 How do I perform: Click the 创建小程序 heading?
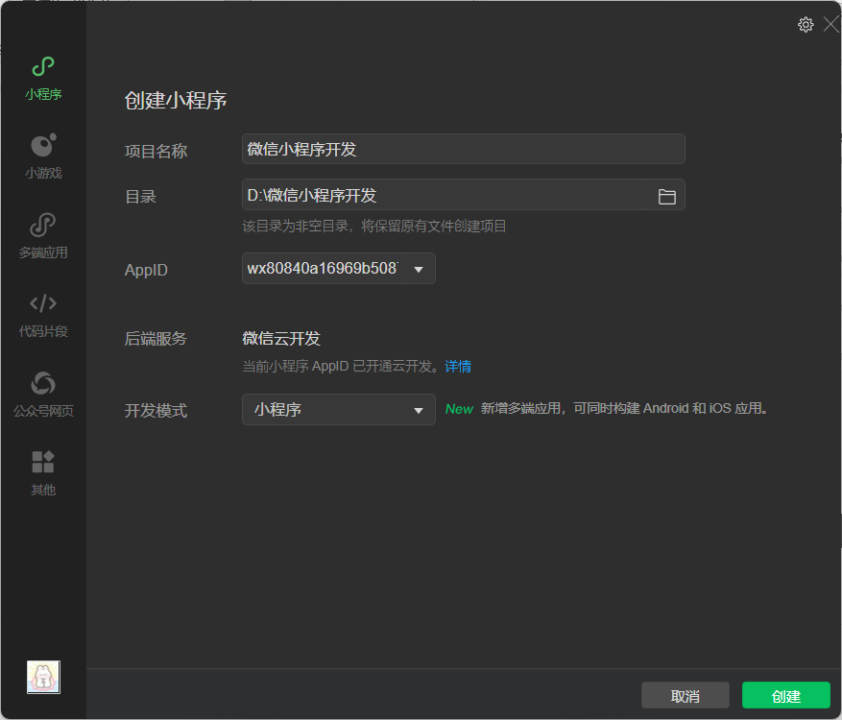click(176, 101)
